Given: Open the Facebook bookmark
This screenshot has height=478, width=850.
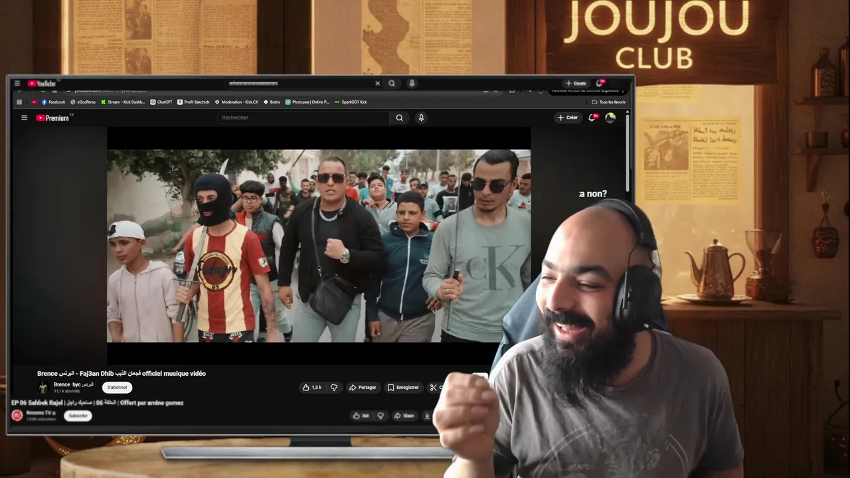Looking at the screenshot, I should point(54,102).
